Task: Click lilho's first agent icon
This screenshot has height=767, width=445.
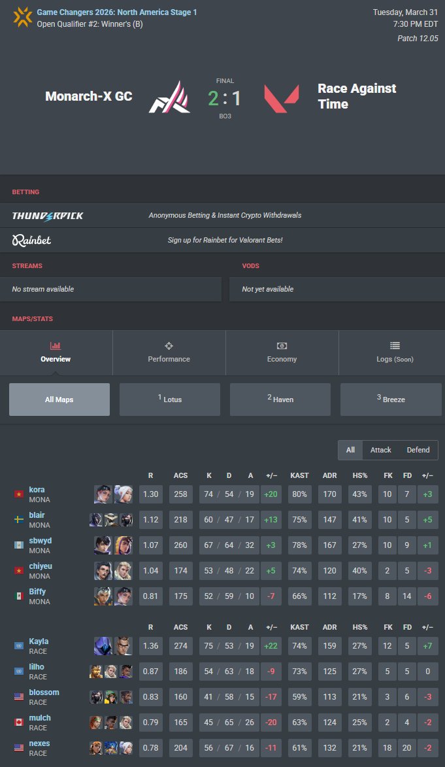Action: (x=96, y=671)
